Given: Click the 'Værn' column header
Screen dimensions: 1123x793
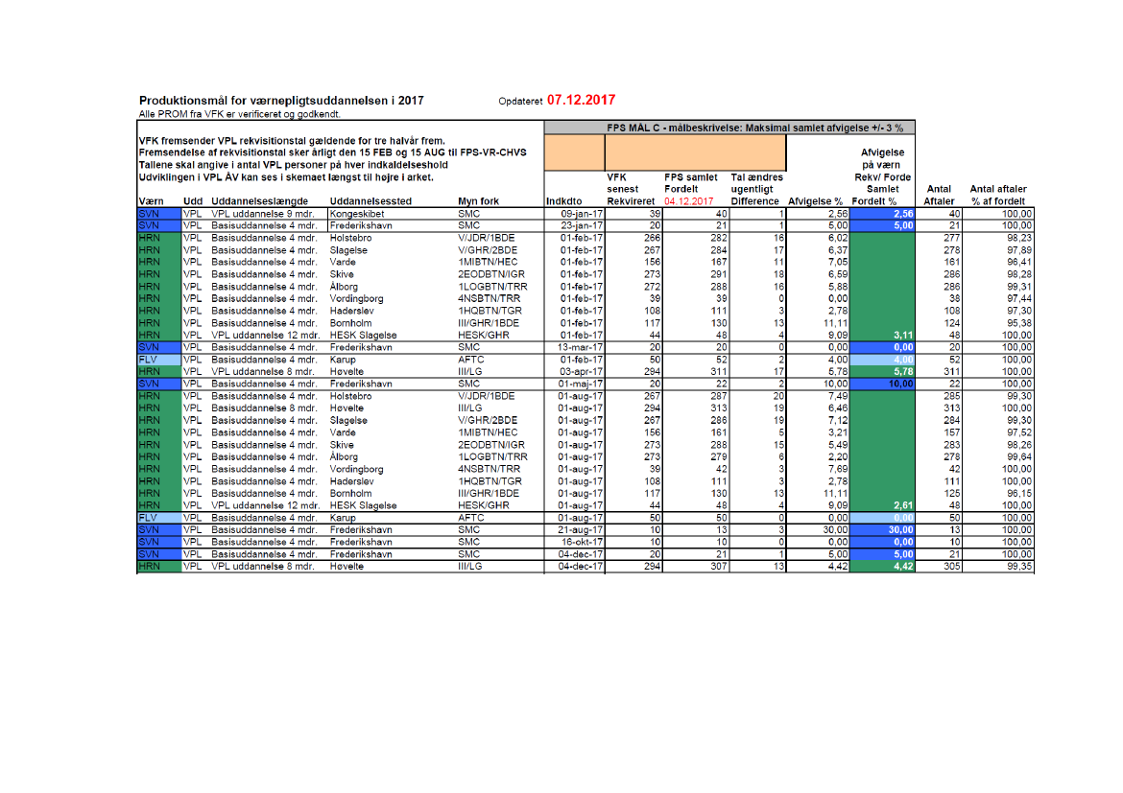Looking at the screenshot, I should [151, 201].
